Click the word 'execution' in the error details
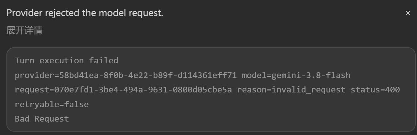Image resolution: width=417 pixels, height=135 pixels. click(62, 60)
